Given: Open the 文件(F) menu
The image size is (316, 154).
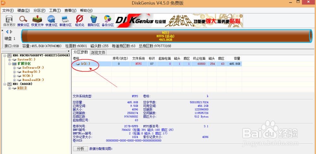Looking at the screenshot, I should click(x=8, y=10).
